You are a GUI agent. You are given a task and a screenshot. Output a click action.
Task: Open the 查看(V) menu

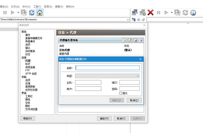(x=59, y=7)
